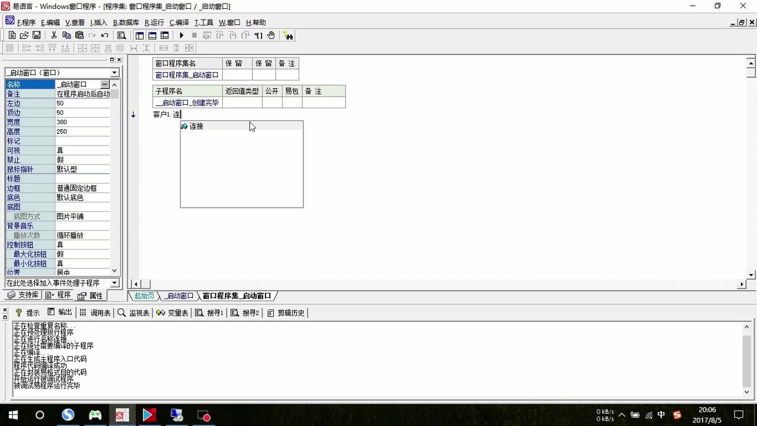Click code editor vertical scrollbar up arrow
Screen dimensions: 757x426
751,63
